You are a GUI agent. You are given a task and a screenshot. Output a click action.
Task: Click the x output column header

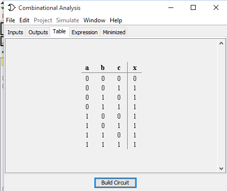pos(135,68)
